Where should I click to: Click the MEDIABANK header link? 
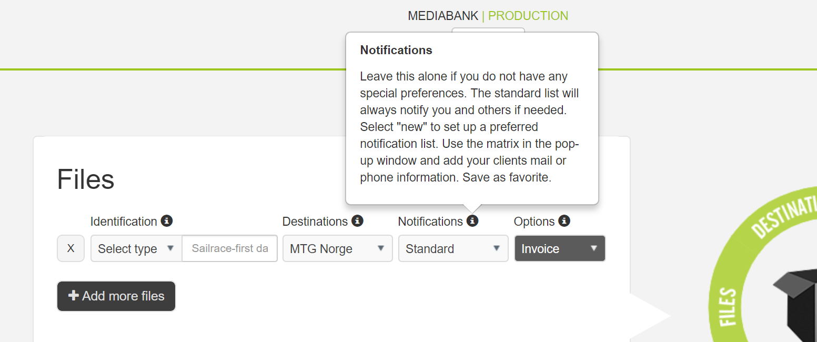443,16
